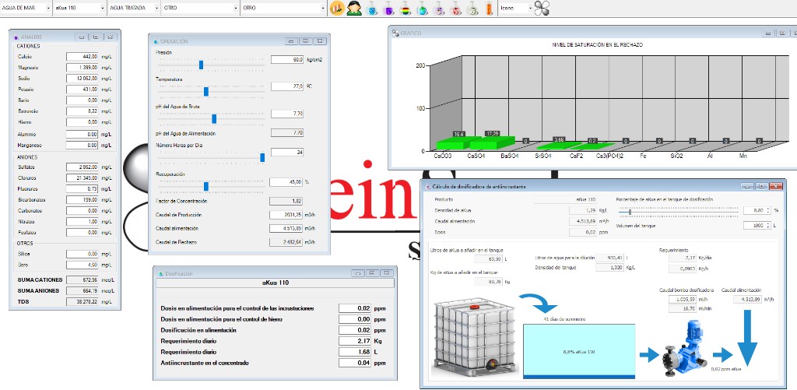797x390 pixels.
Task: Open the orange chart graph icon in toolbar
Action: (336, 8)
